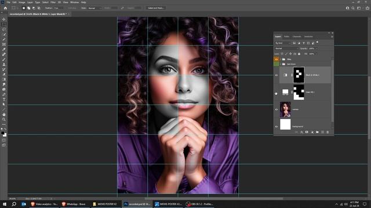This screenshot has height=208, width=371.
Task: Select the Pen tool
Action: 4,94
